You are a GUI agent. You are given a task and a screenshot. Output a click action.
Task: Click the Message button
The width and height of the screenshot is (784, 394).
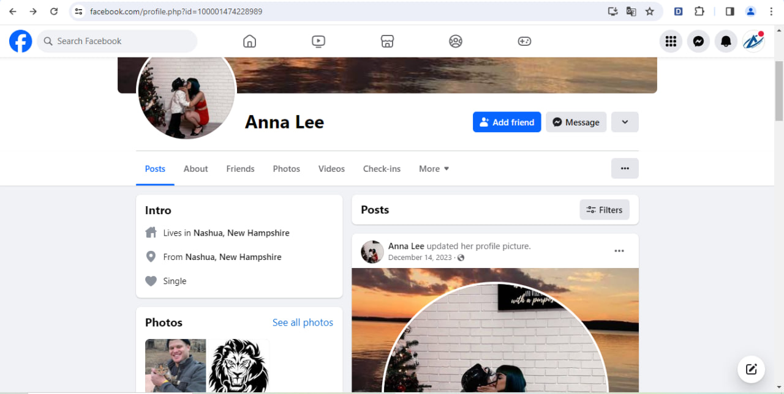(576, 122)
